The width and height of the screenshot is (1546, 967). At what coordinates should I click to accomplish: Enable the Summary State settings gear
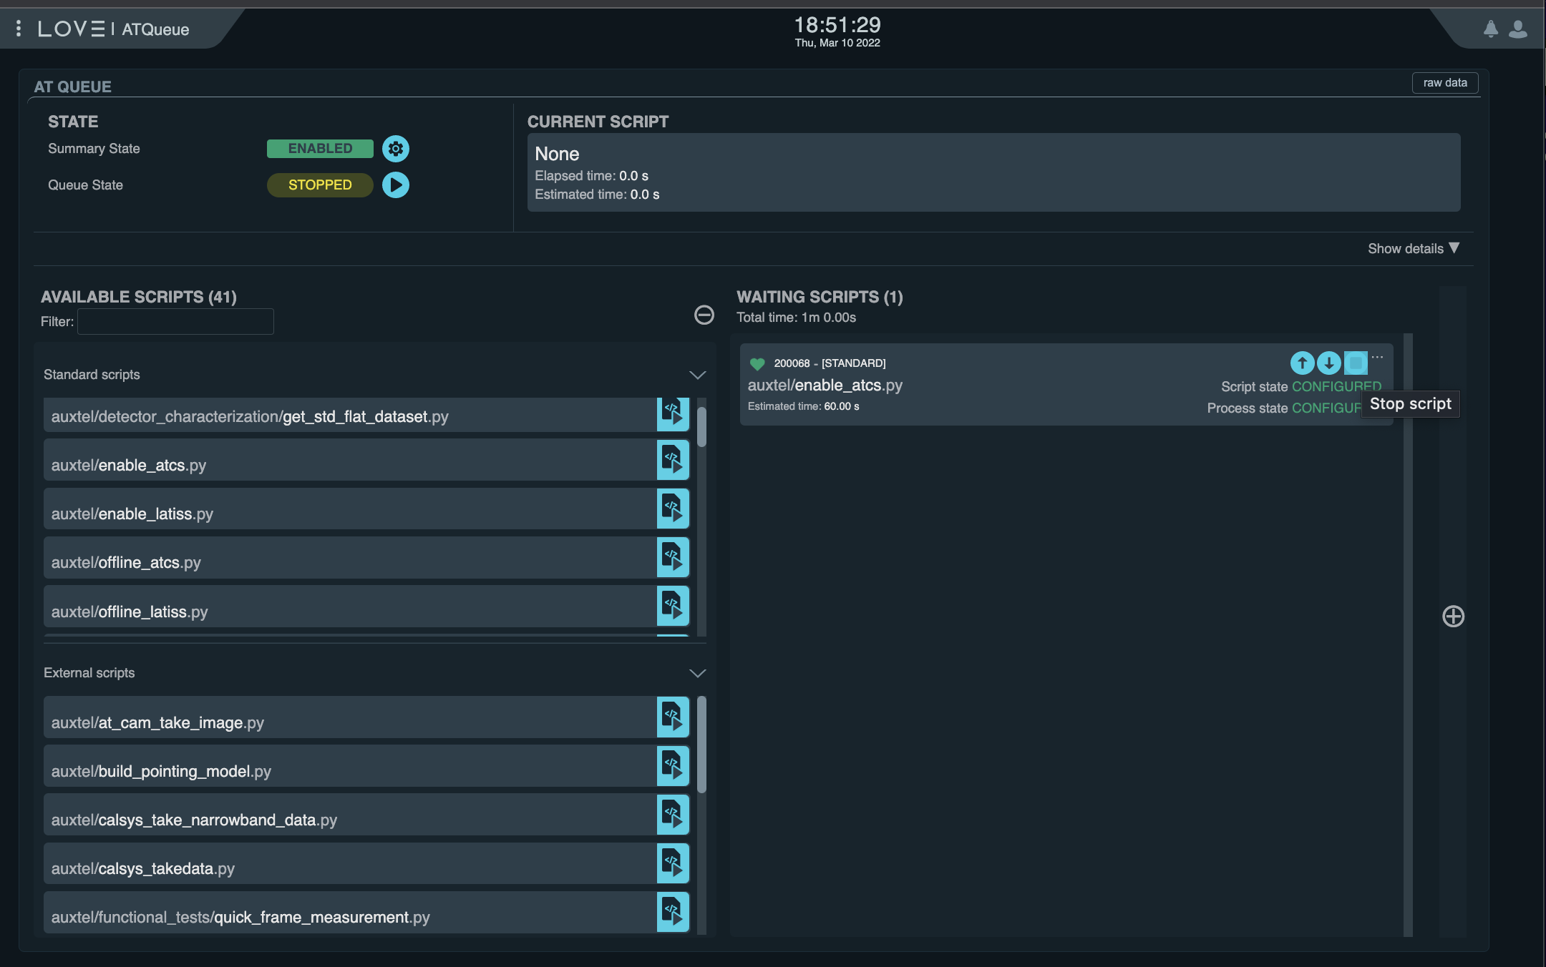point(394,148)
